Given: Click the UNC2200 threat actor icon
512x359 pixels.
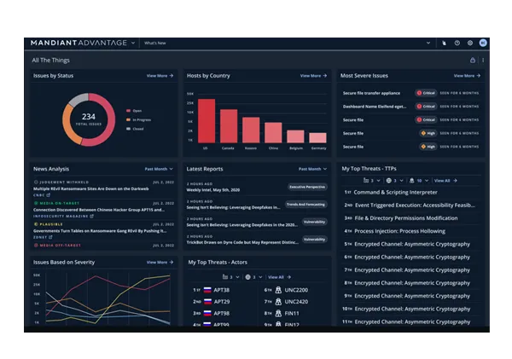Looking at the screenshot, I should [x=278, y=290].
